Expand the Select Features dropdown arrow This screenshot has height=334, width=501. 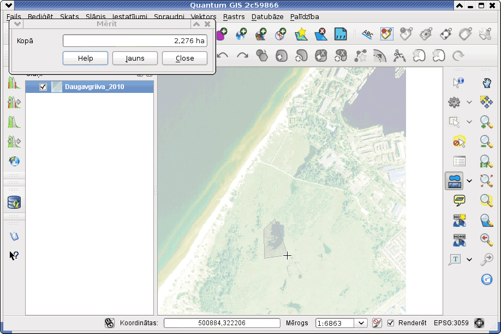pyautogui.click(x=469, y=122)
